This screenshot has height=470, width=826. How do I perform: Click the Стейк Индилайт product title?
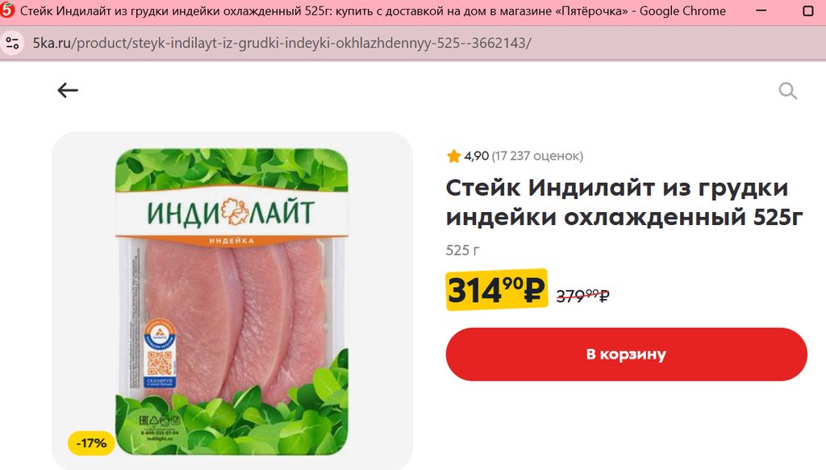tap(624, 202)
